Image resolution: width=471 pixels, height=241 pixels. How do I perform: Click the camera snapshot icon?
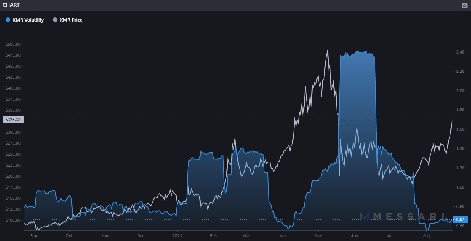[464, 5]
